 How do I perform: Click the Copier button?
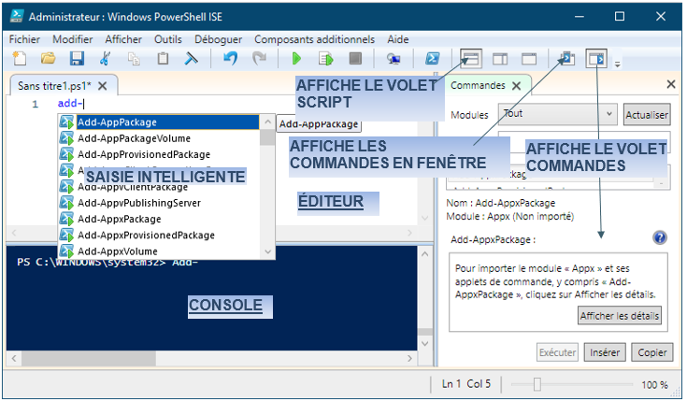[652, 352]
